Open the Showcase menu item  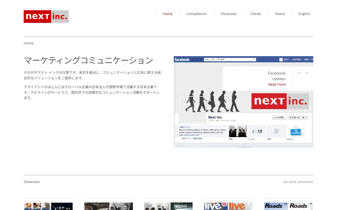click(x=228, y=14)
